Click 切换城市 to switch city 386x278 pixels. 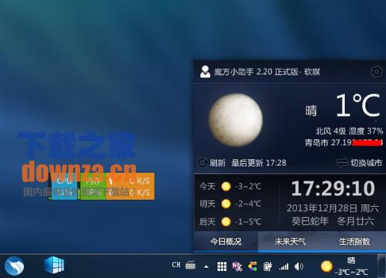(x=360, y=163)
